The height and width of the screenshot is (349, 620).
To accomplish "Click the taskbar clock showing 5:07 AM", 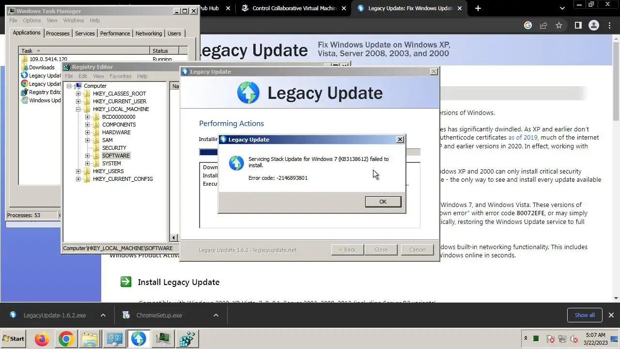I will click(x=595, y=338).
